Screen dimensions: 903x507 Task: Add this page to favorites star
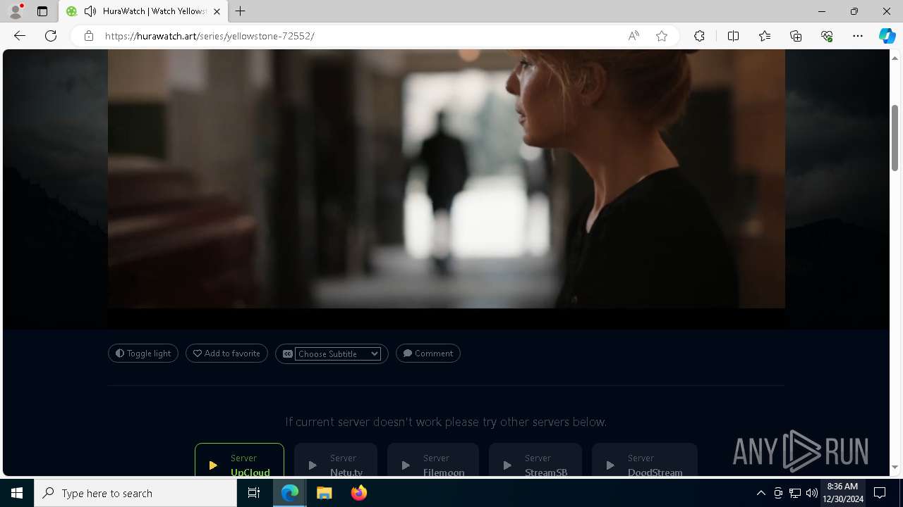point(662,36)
